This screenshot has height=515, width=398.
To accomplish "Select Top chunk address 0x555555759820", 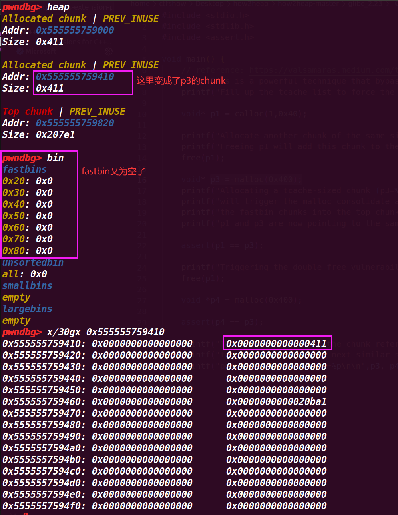I will click(75, 123).
